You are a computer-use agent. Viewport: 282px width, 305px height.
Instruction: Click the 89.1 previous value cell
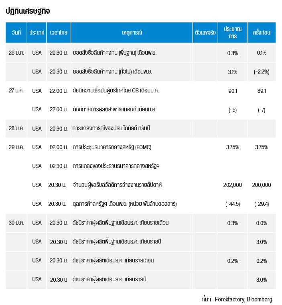click(261, 90)
